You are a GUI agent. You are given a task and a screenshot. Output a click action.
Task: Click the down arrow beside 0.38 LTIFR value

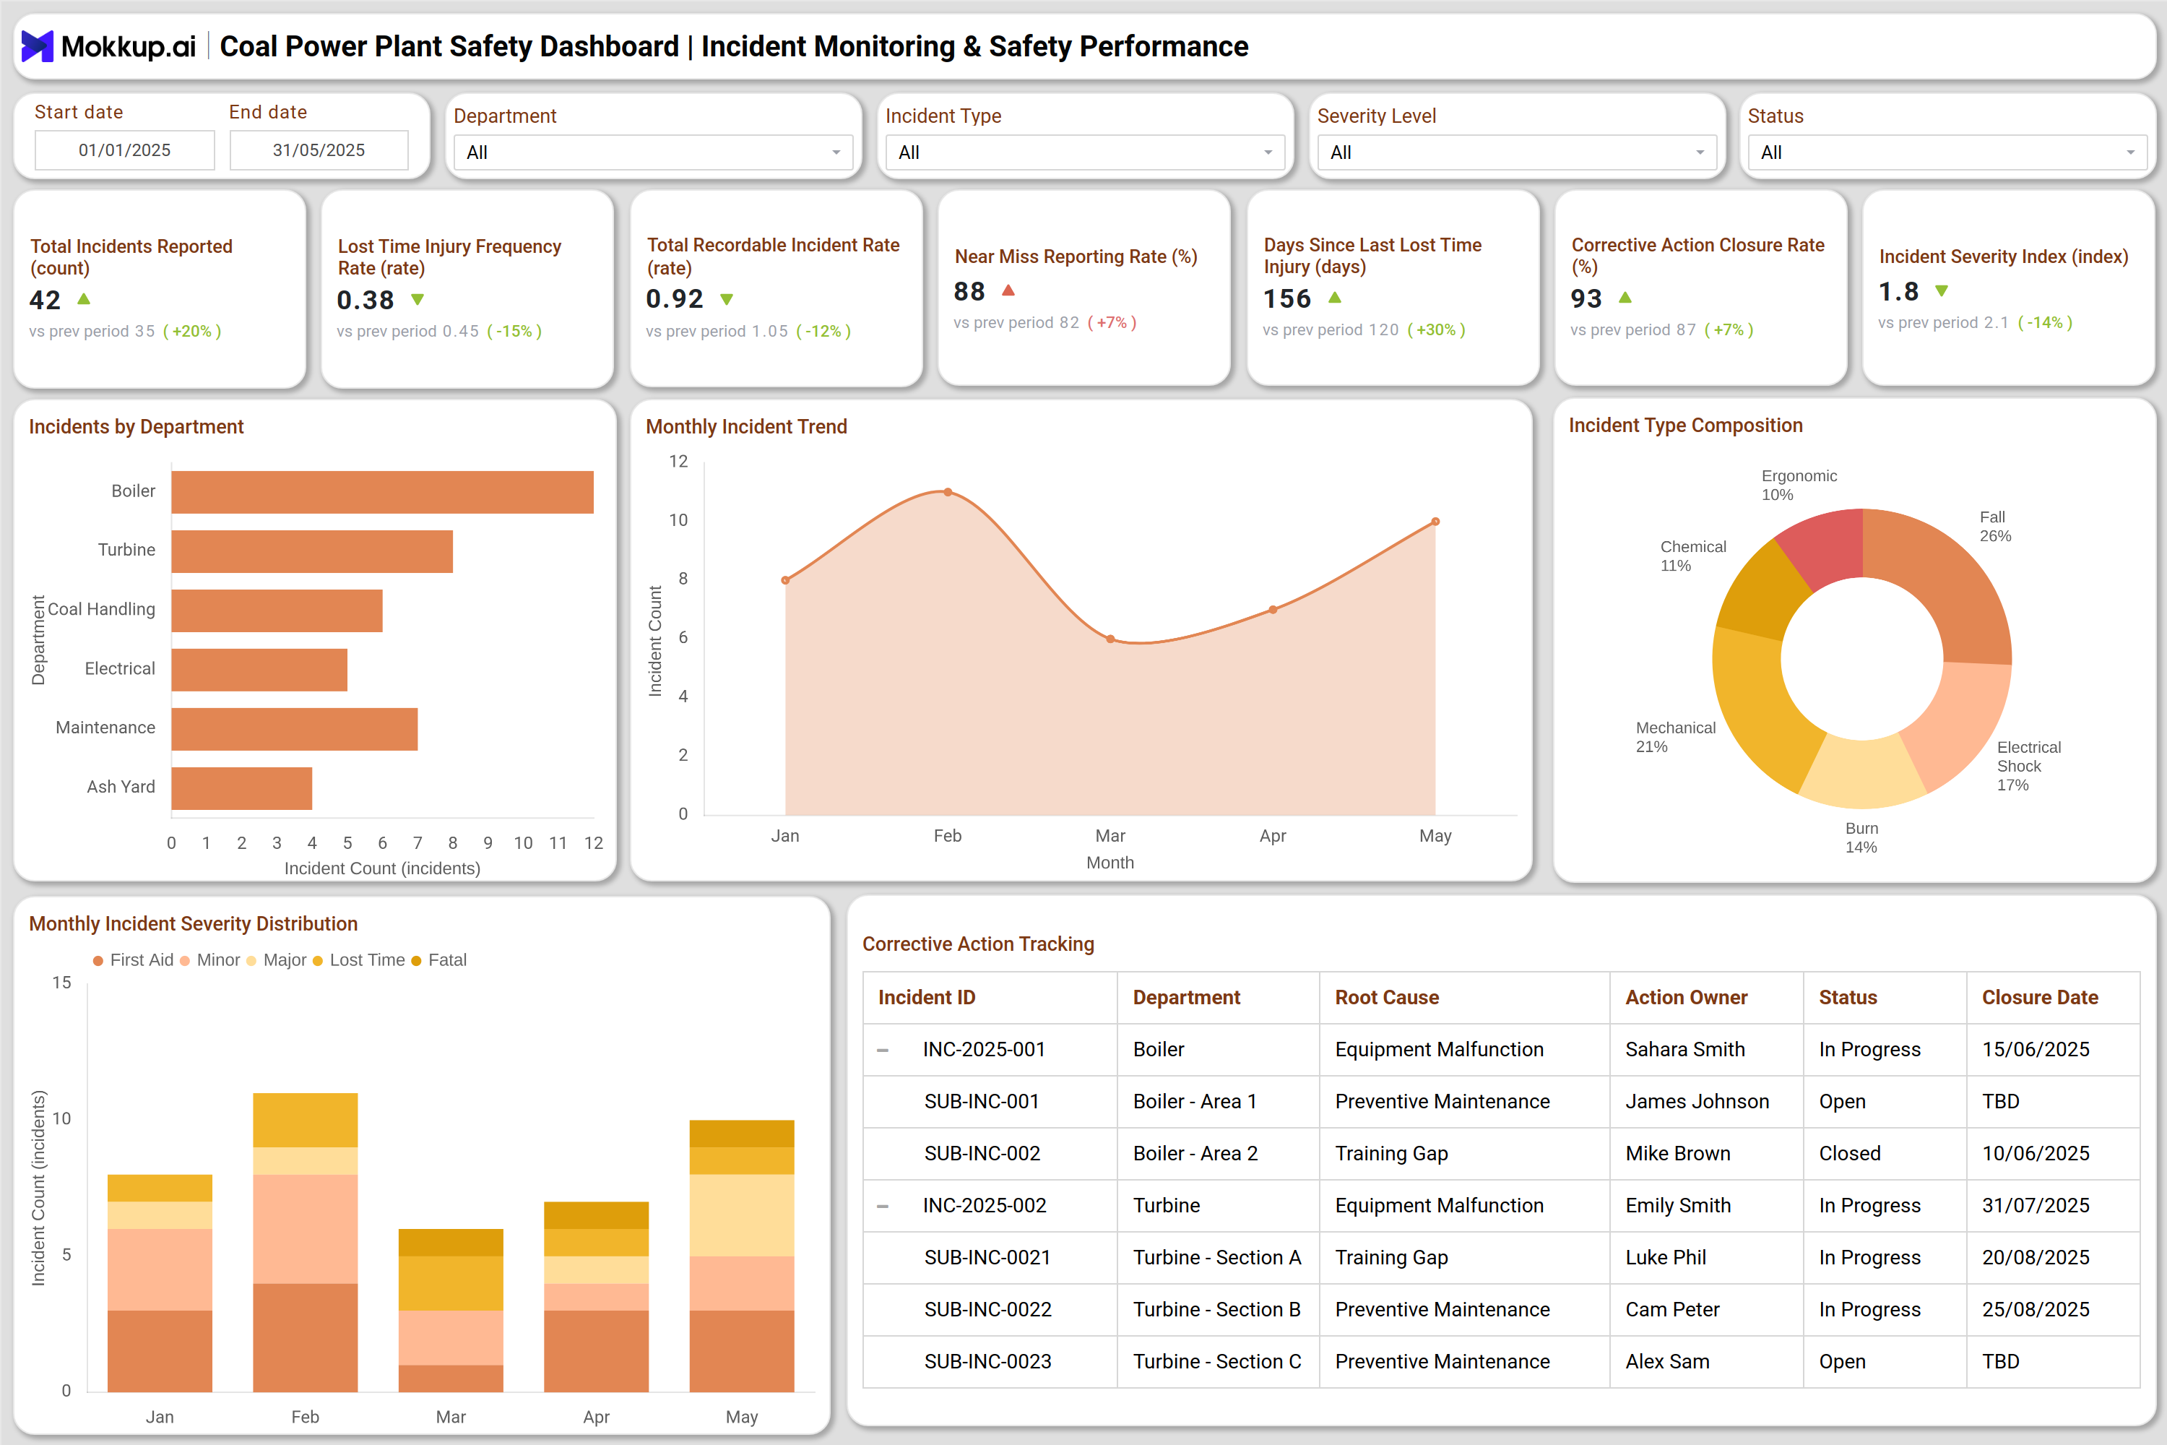418,300
